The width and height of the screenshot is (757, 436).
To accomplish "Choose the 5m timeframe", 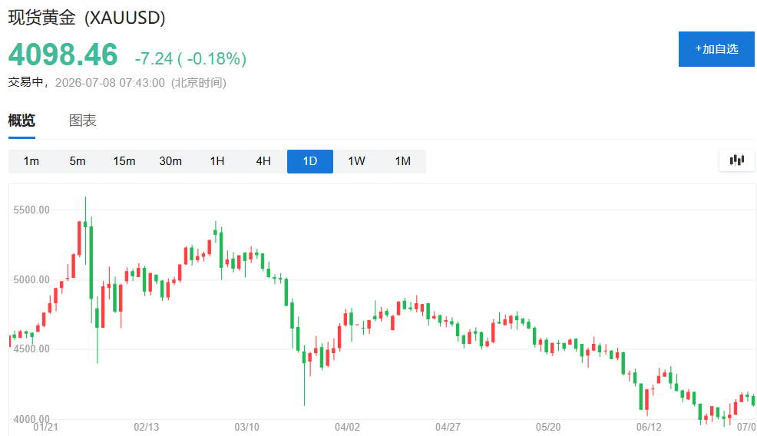I will tap(78, 161).
